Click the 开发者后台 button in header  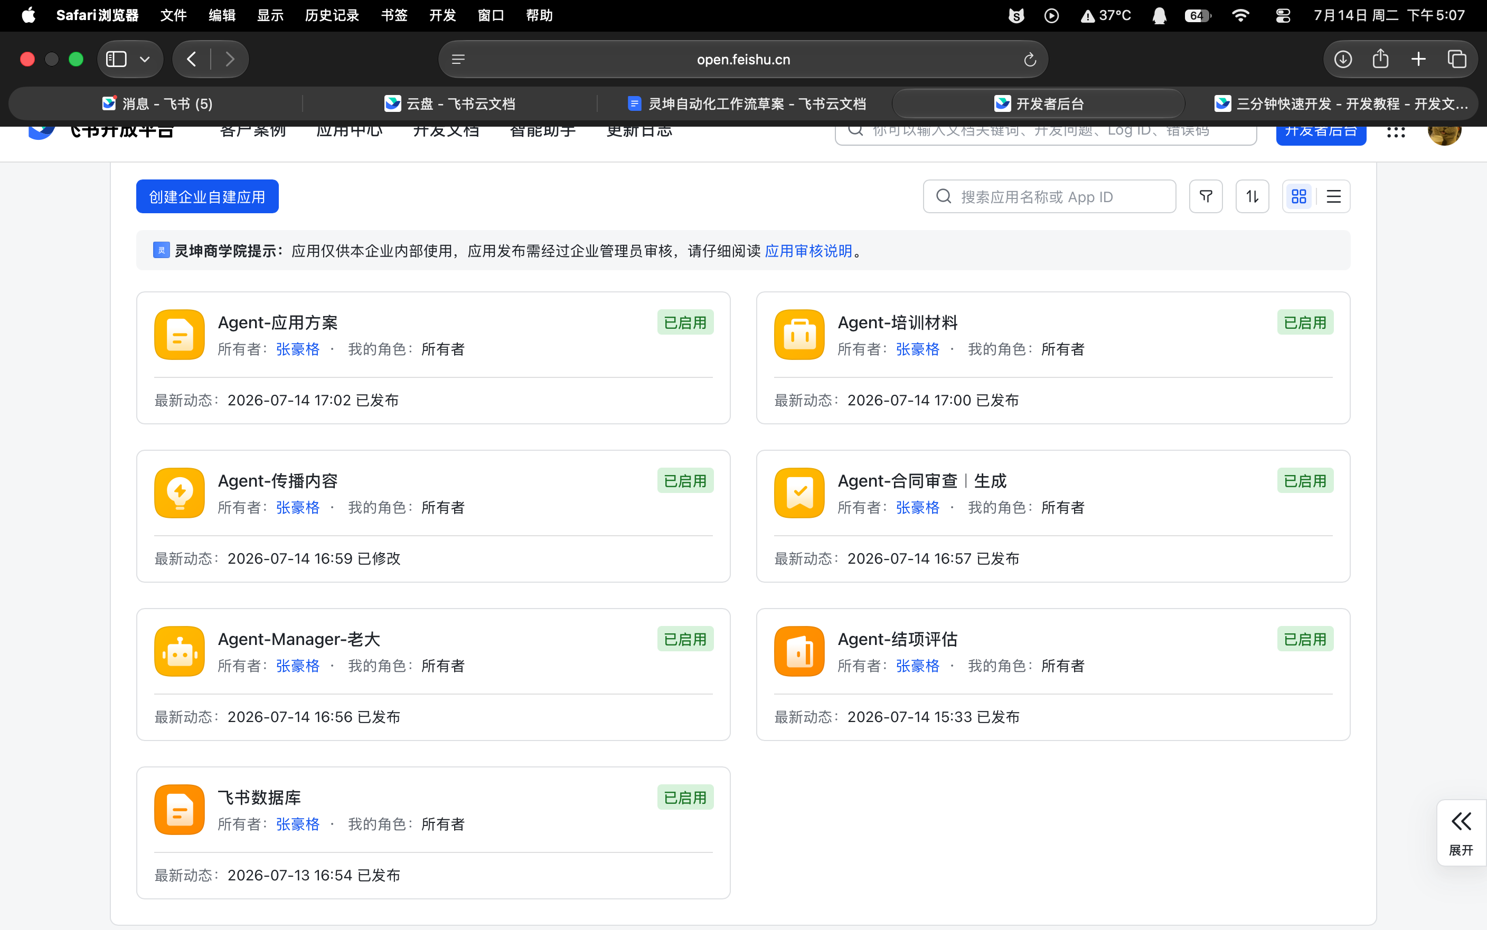(x=1321, y=135)
